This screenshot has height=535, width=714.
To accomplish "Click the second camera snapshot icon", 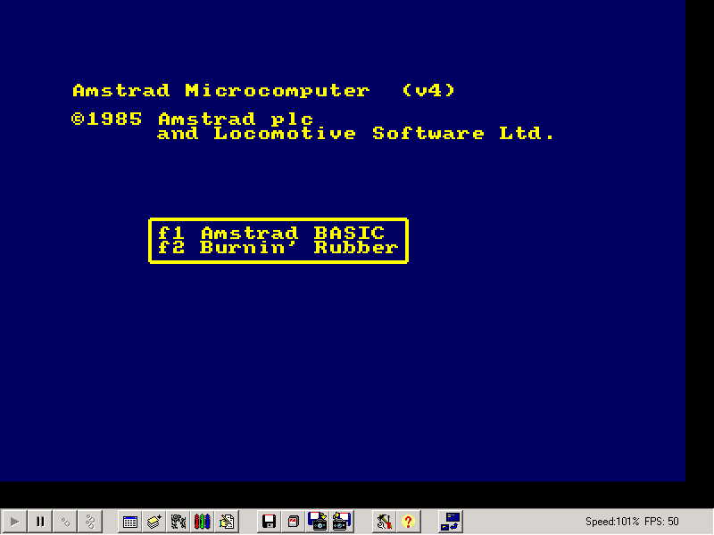I will click(341, 522).
